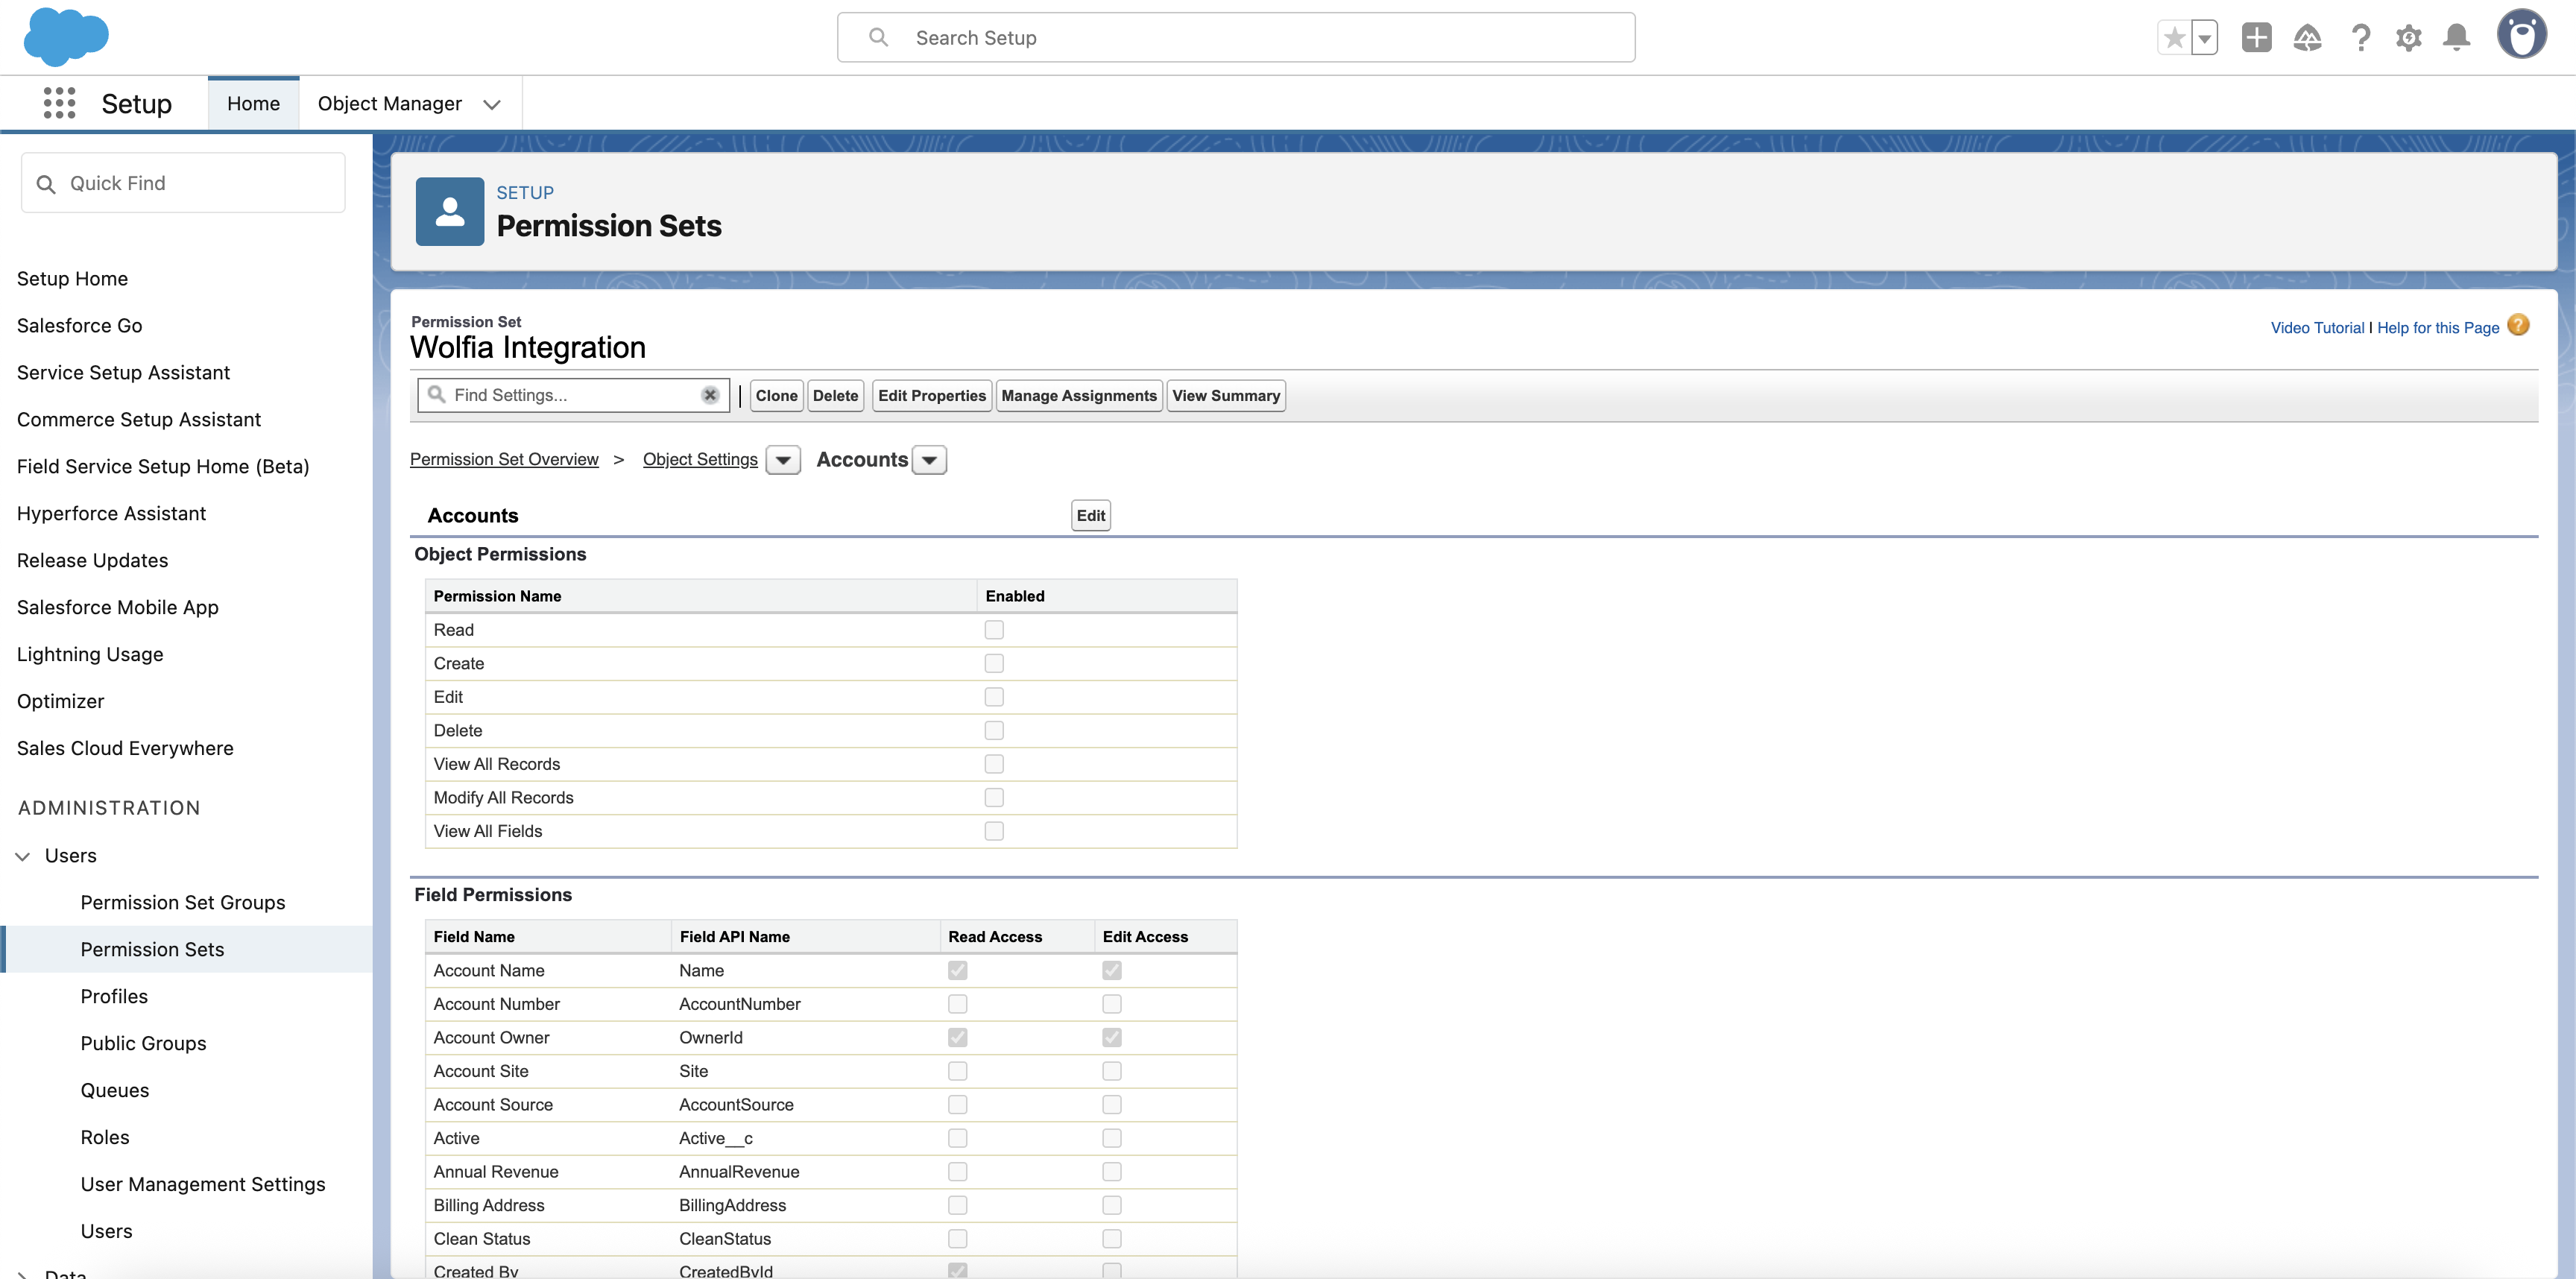Open the Permission Set Overview link
This screenshot has width=2576, height=1279.
pyautogui.click(x=504, y=459)
